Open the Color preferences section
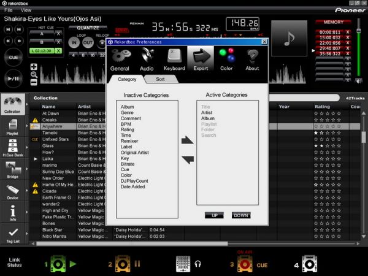This screenshot has height=276, width=368. 226,60
